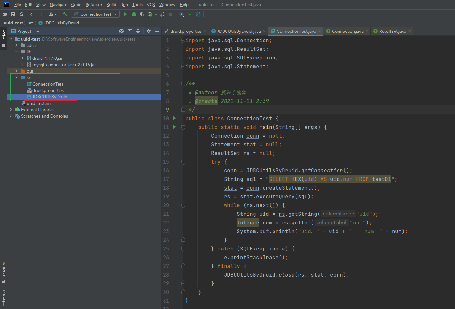Run ConnectionTest with green play icon
The image size is (455, 309).
[125, 14]
